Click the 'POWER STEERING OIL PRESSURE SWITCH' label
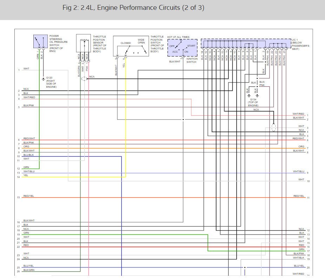325x280 pixels. [x=59, y=44]
